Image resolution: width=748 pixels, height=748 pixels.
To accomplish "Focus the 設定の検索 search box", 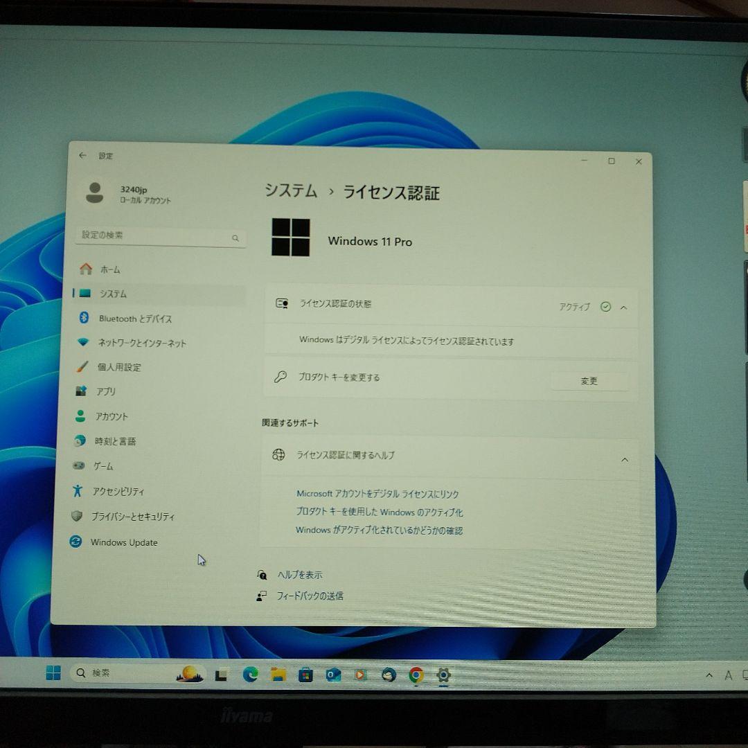I will point(160,236).
